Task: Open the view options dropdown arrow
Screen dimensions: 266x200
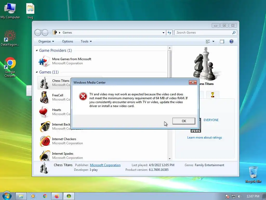Action: (214, 41)
